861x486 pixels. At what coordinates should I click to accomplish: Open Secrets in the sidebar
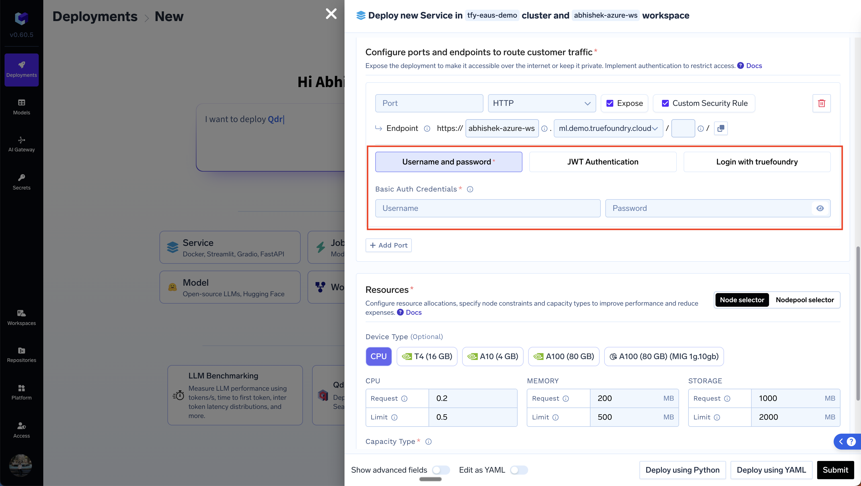[21, 182]
